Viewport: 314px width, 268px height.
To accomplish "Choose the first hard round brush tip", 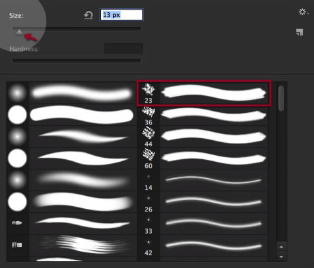I will tap(17, 114).
